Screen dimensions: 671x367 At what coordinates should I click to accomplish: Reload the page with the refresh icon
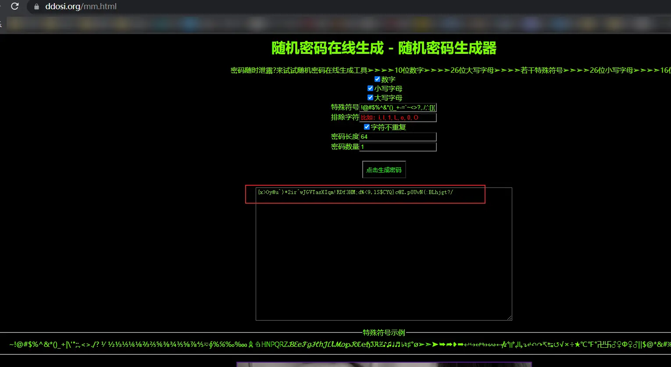click(x=14, y=6)
